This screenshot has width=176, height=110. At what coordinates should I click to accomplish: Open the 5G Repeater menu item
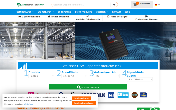[x=64, y=12]
